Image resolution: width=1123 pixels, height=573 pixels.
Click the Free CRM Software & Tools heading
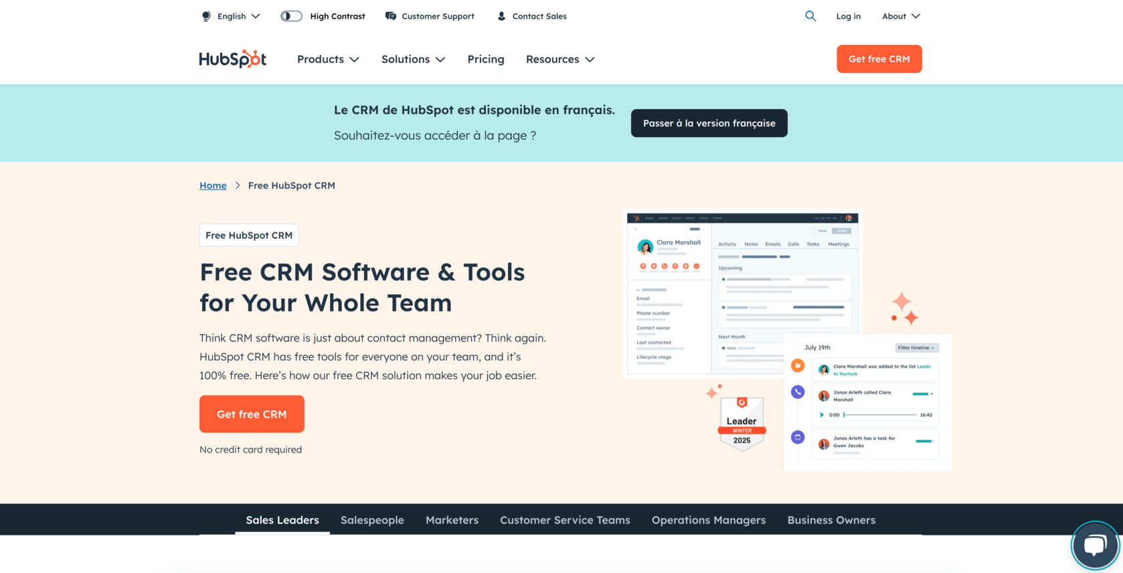(362, 287)
